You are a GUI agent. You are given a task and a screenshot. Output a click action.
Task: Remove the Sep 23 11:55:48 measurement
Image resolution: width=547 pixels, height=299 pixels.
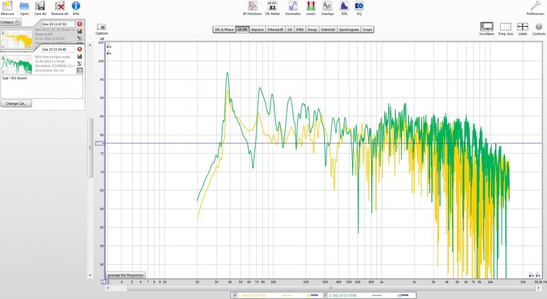pos(79,49)
